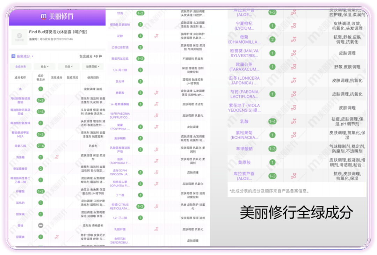Click active ingredient icon for 乳酸菌发酵溶胞产物
This screenshot has height=255, width=377.
pyautogui.click(x=156, y=150)
